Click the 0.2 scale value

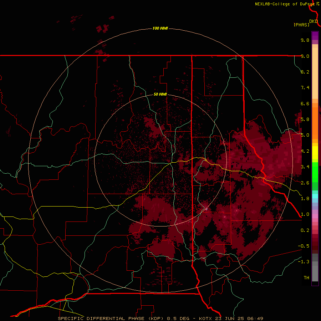point(305,230)
